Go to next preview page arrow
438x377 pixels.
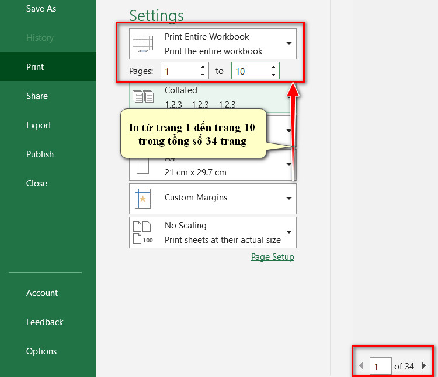pos(424,365)
